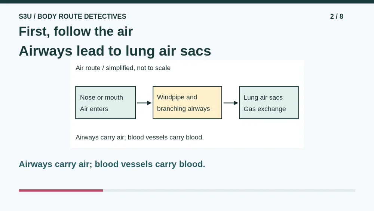Click the Windpipe and label text
The height and width of the screenshot is (211, 374).
point(177,97)
